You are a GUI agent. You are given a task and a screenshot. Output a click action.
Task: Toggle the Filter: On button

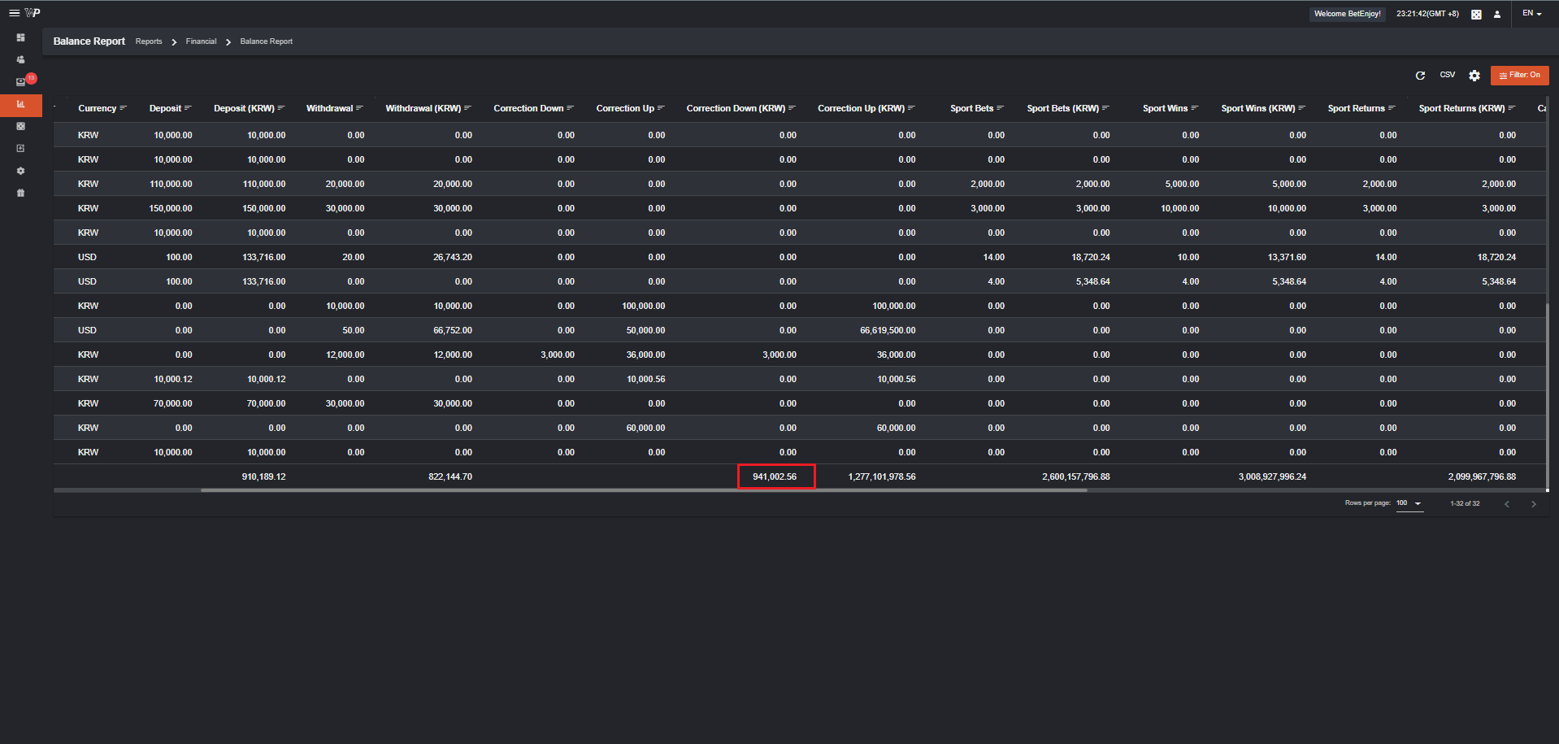(1519, 76)
